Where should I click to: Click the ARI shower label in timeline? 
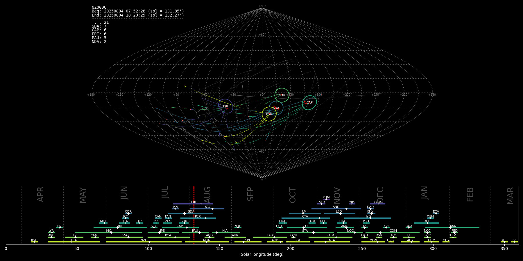coord(120,226)
